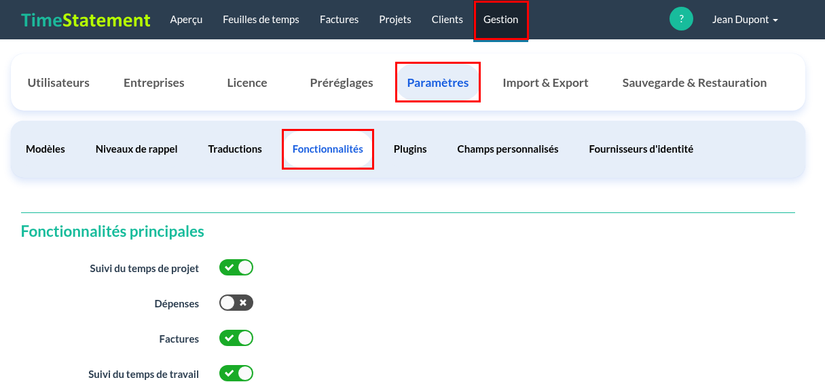The image size is (825, 382).
Task: Toggle Suivi du temps de travail switch
Action: 236,373
